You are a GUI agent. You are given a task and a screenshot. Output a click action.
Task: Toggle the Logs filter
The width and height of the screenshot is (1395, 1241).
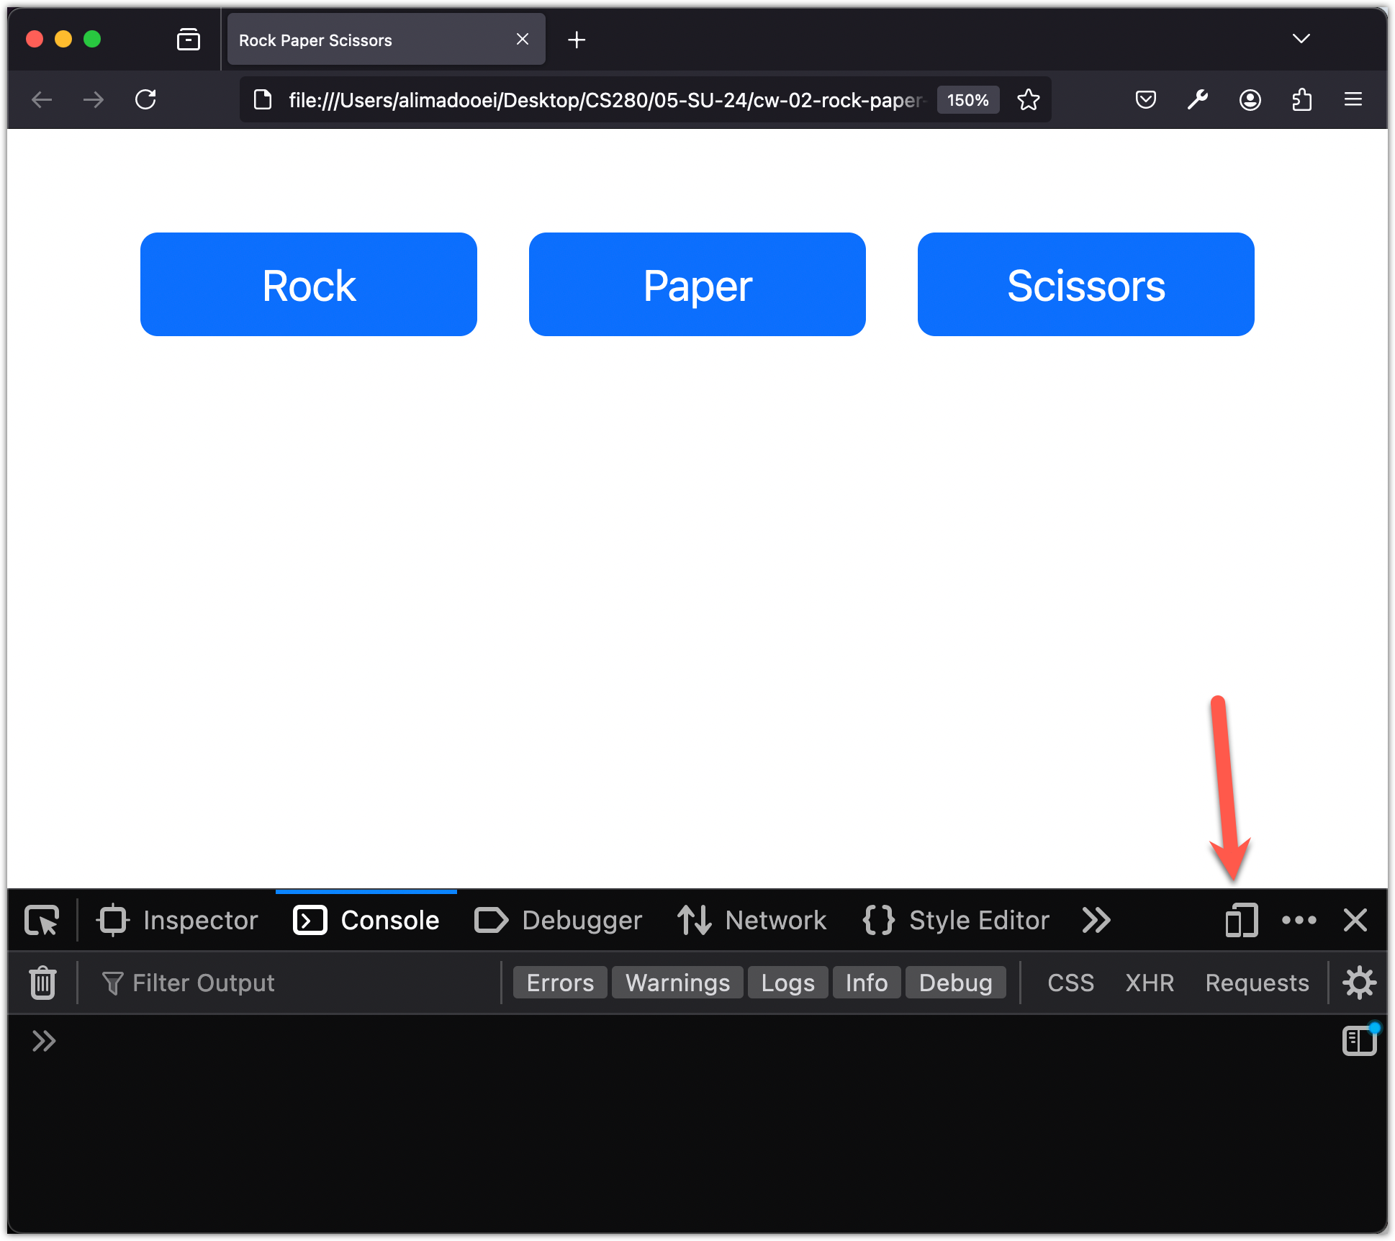click(x=788, y=983)
